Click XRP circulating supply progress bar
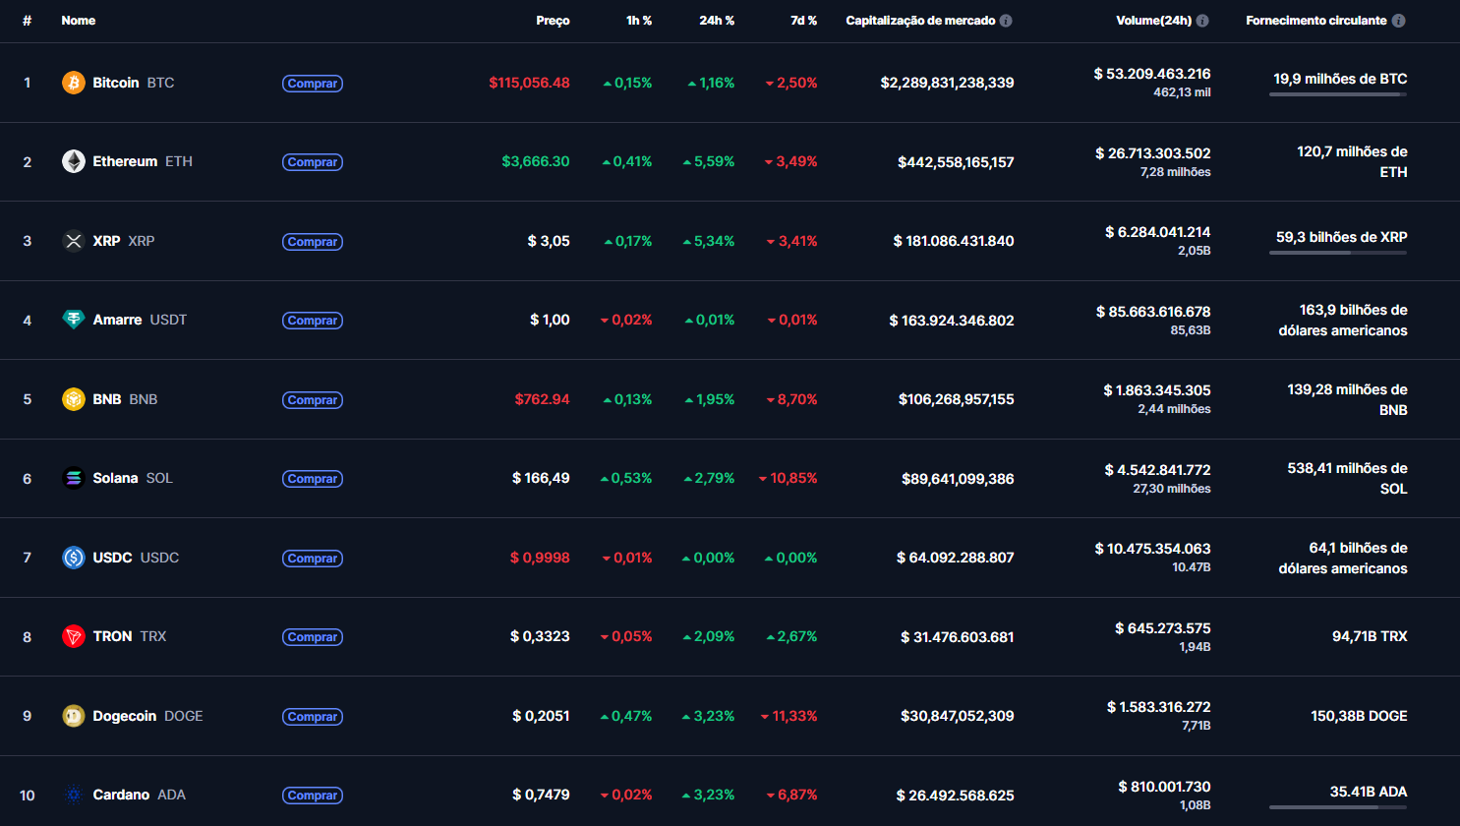This screenshot has width=1460, height=826. [x=1338, y=253]
